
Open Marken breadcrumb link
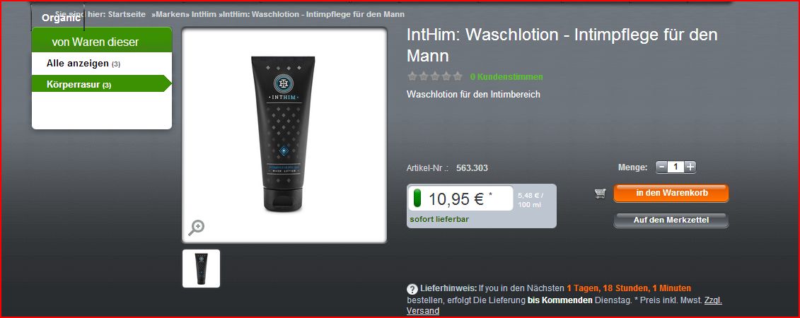[x=172, y=14]
